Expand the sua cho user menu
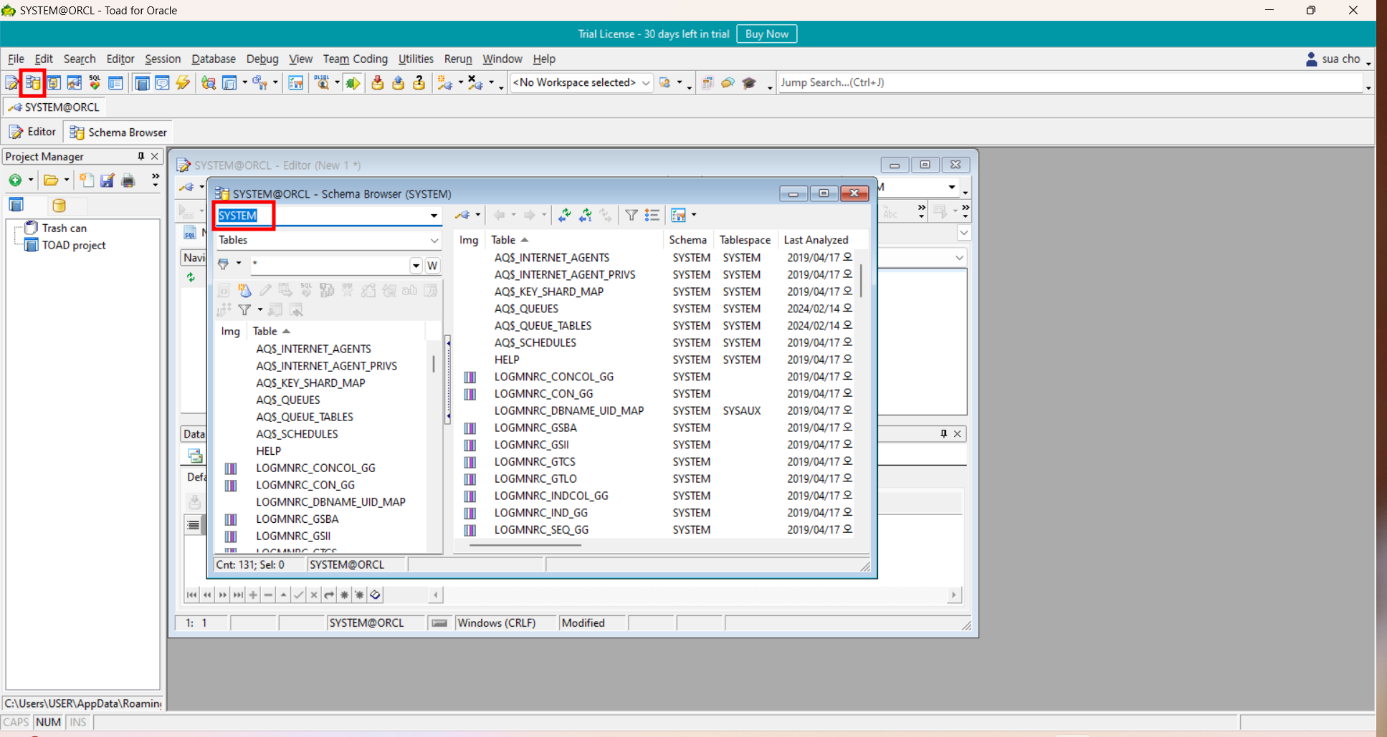The height and width of the screenshot is (737, 1387). (1368, 62)
